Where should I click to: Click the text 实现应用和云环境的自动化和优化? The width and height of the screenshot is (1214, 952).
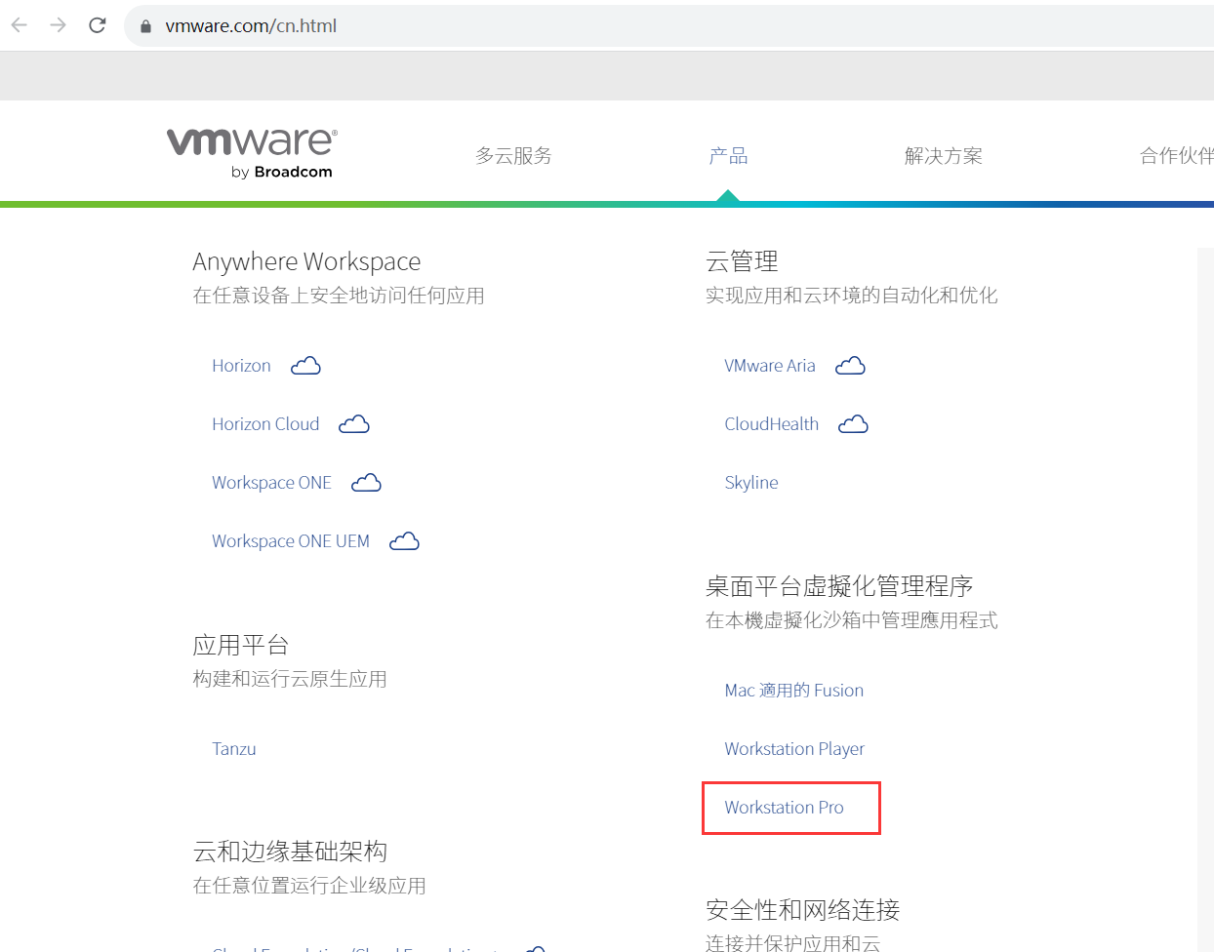pos(851,296)
